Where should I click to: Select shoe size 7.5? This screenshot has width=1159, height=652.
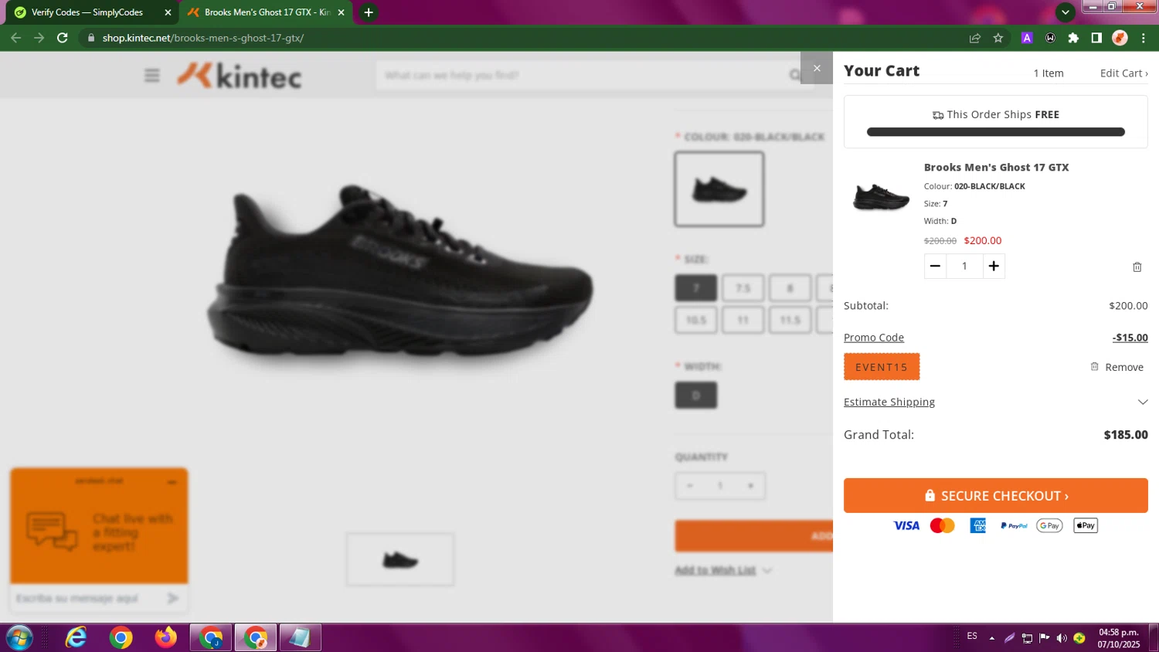pos(743,288)
